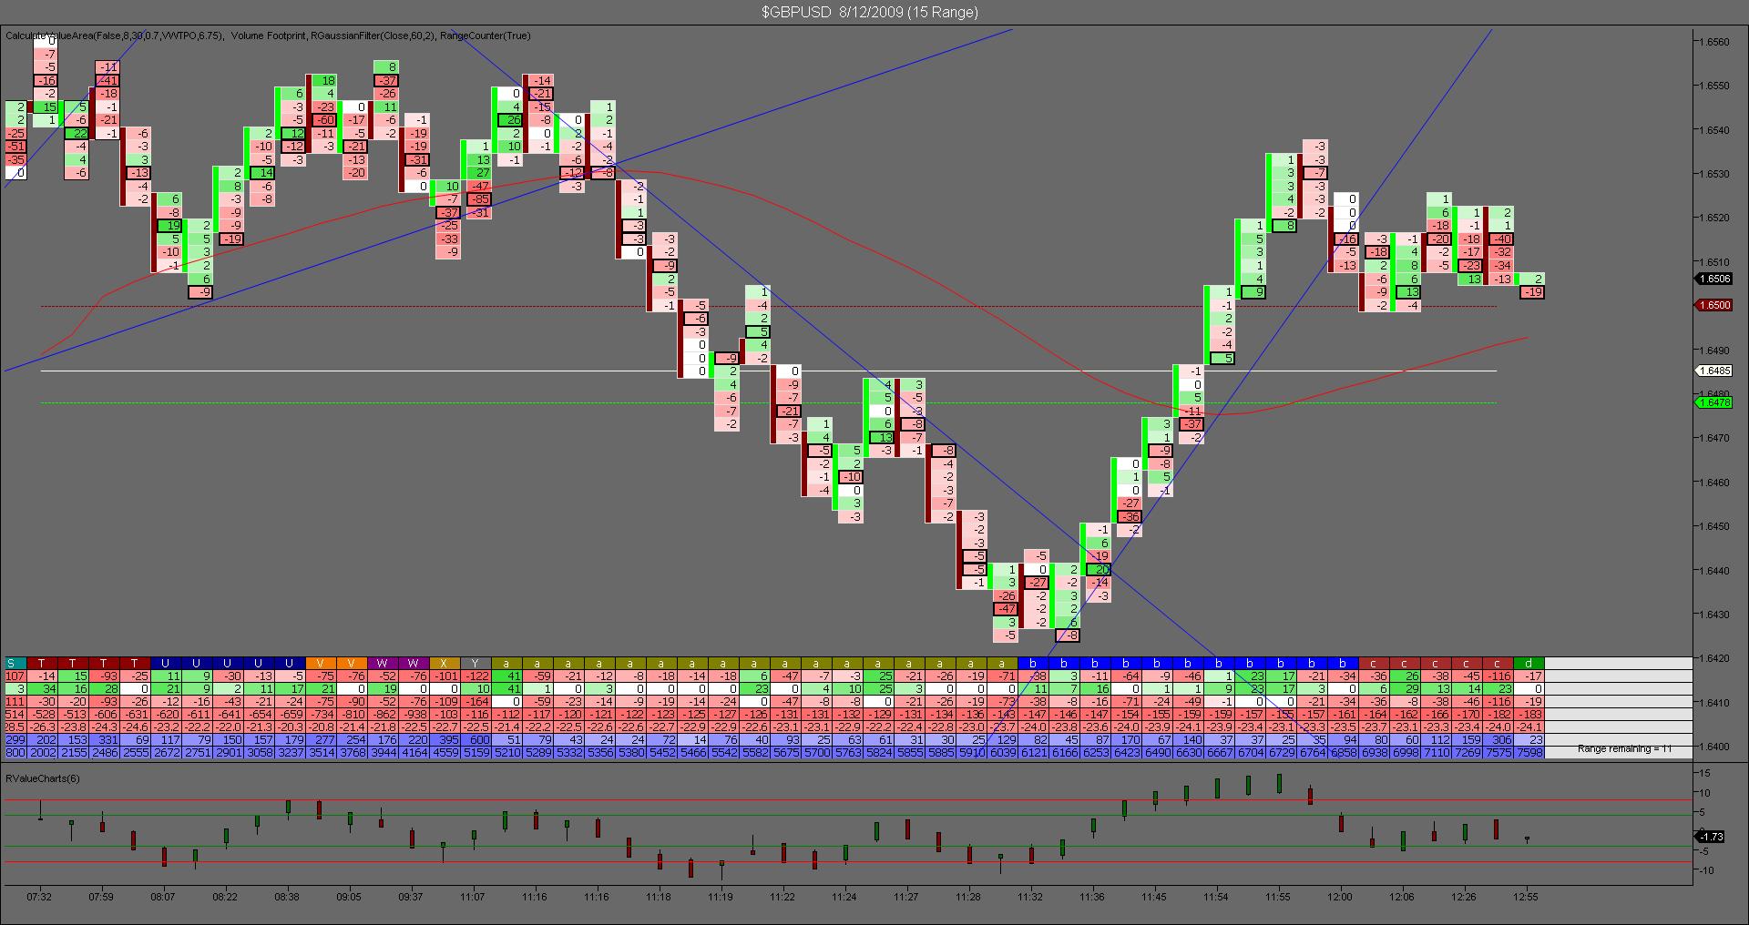1749x925 pixels.
Task: Click the green 1.6478 price level marker
Action: [x=1713, y=402]
